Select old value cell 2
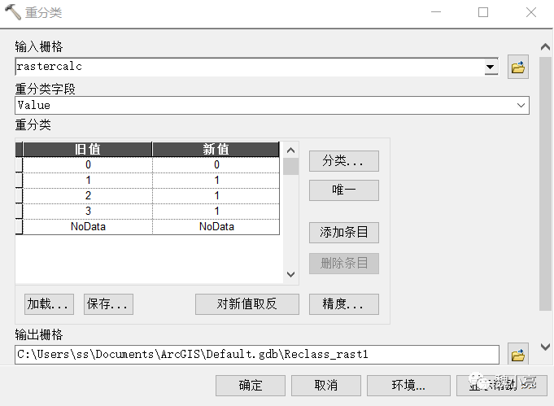The width and height of the screenshot is (554, 406). coord(88,196)
